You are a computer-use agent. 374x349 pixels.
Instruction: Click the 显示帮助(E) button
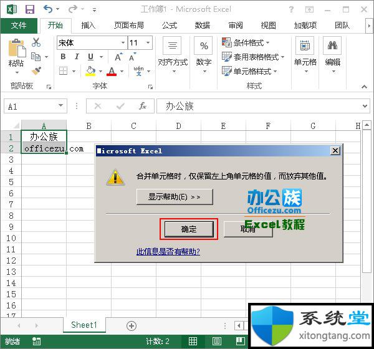[175, 197]
